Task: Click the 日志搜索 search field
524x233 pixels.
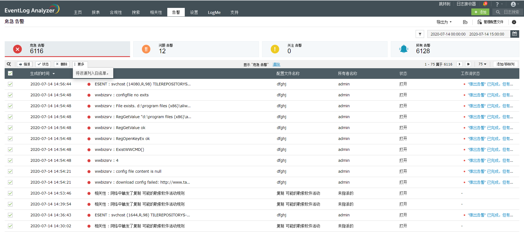Action: coord(511,12)
